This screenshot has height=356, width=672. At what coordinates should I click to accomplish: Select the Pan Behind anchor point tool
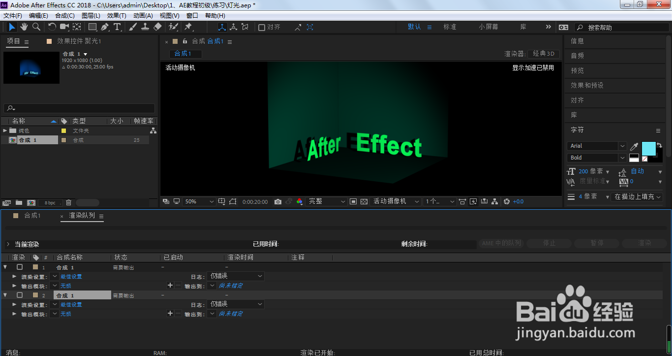coord(77,27)
